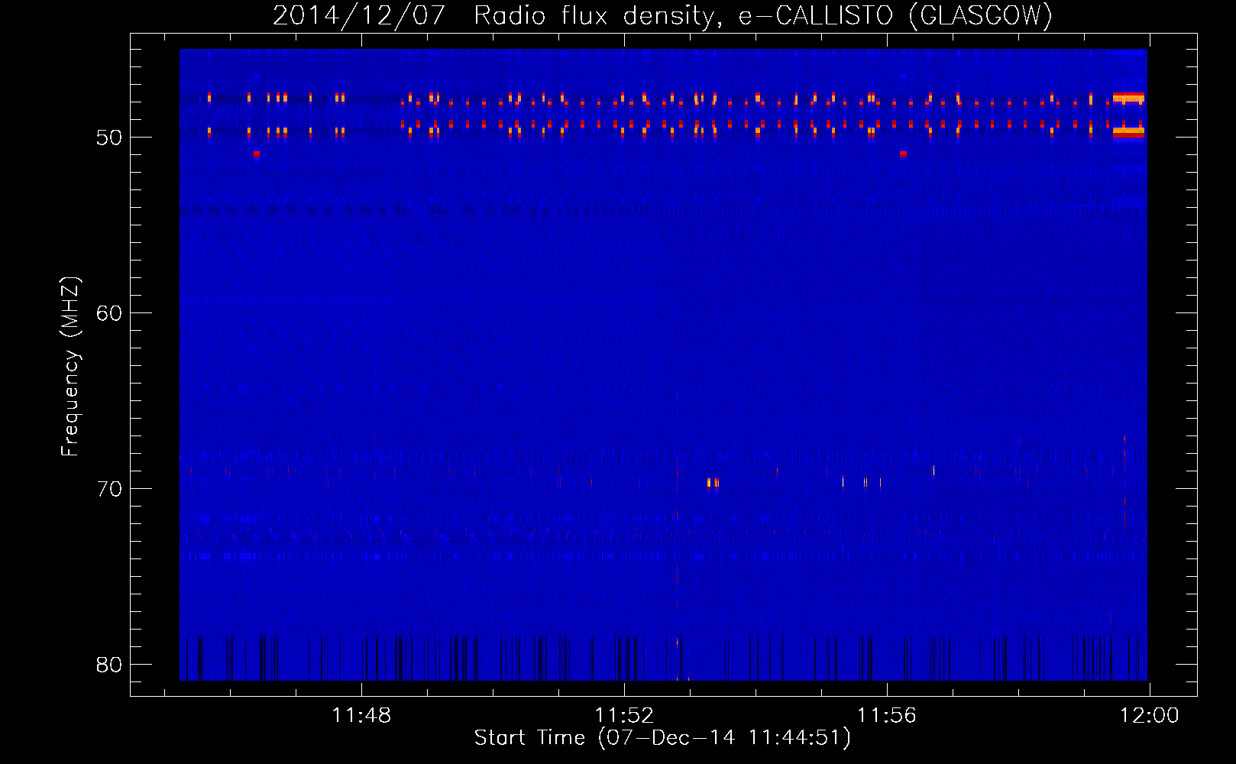Click the 11:48 time tick label
The height and width of the screenshot is (764, 1236).
(361, 715)
